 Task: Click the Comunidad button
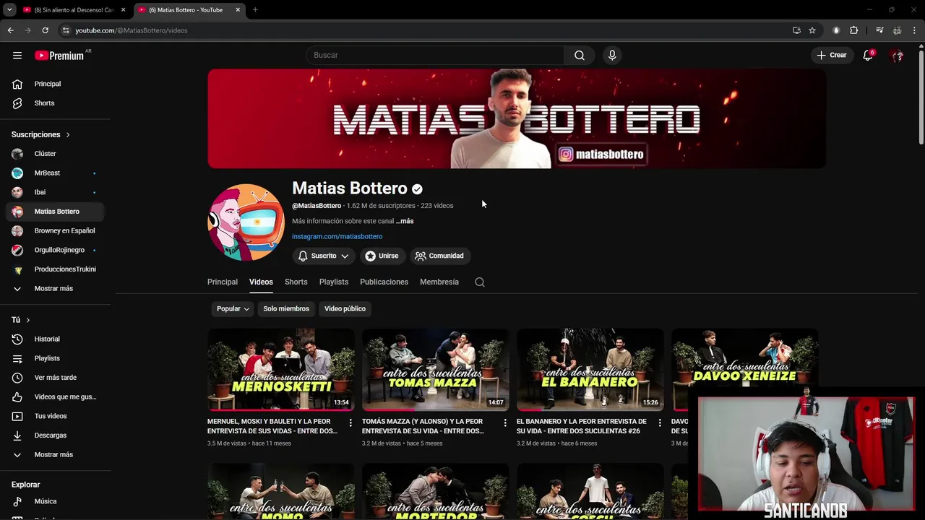tap(439, 256)
